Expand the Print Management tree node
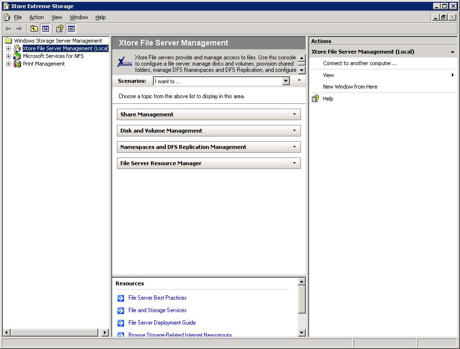The width and height of the screenshot is (460, 349). tap(9, 64)
